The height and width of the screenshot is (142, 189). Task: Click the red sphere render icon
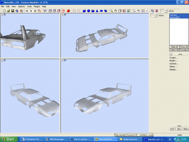click(68, 11)
